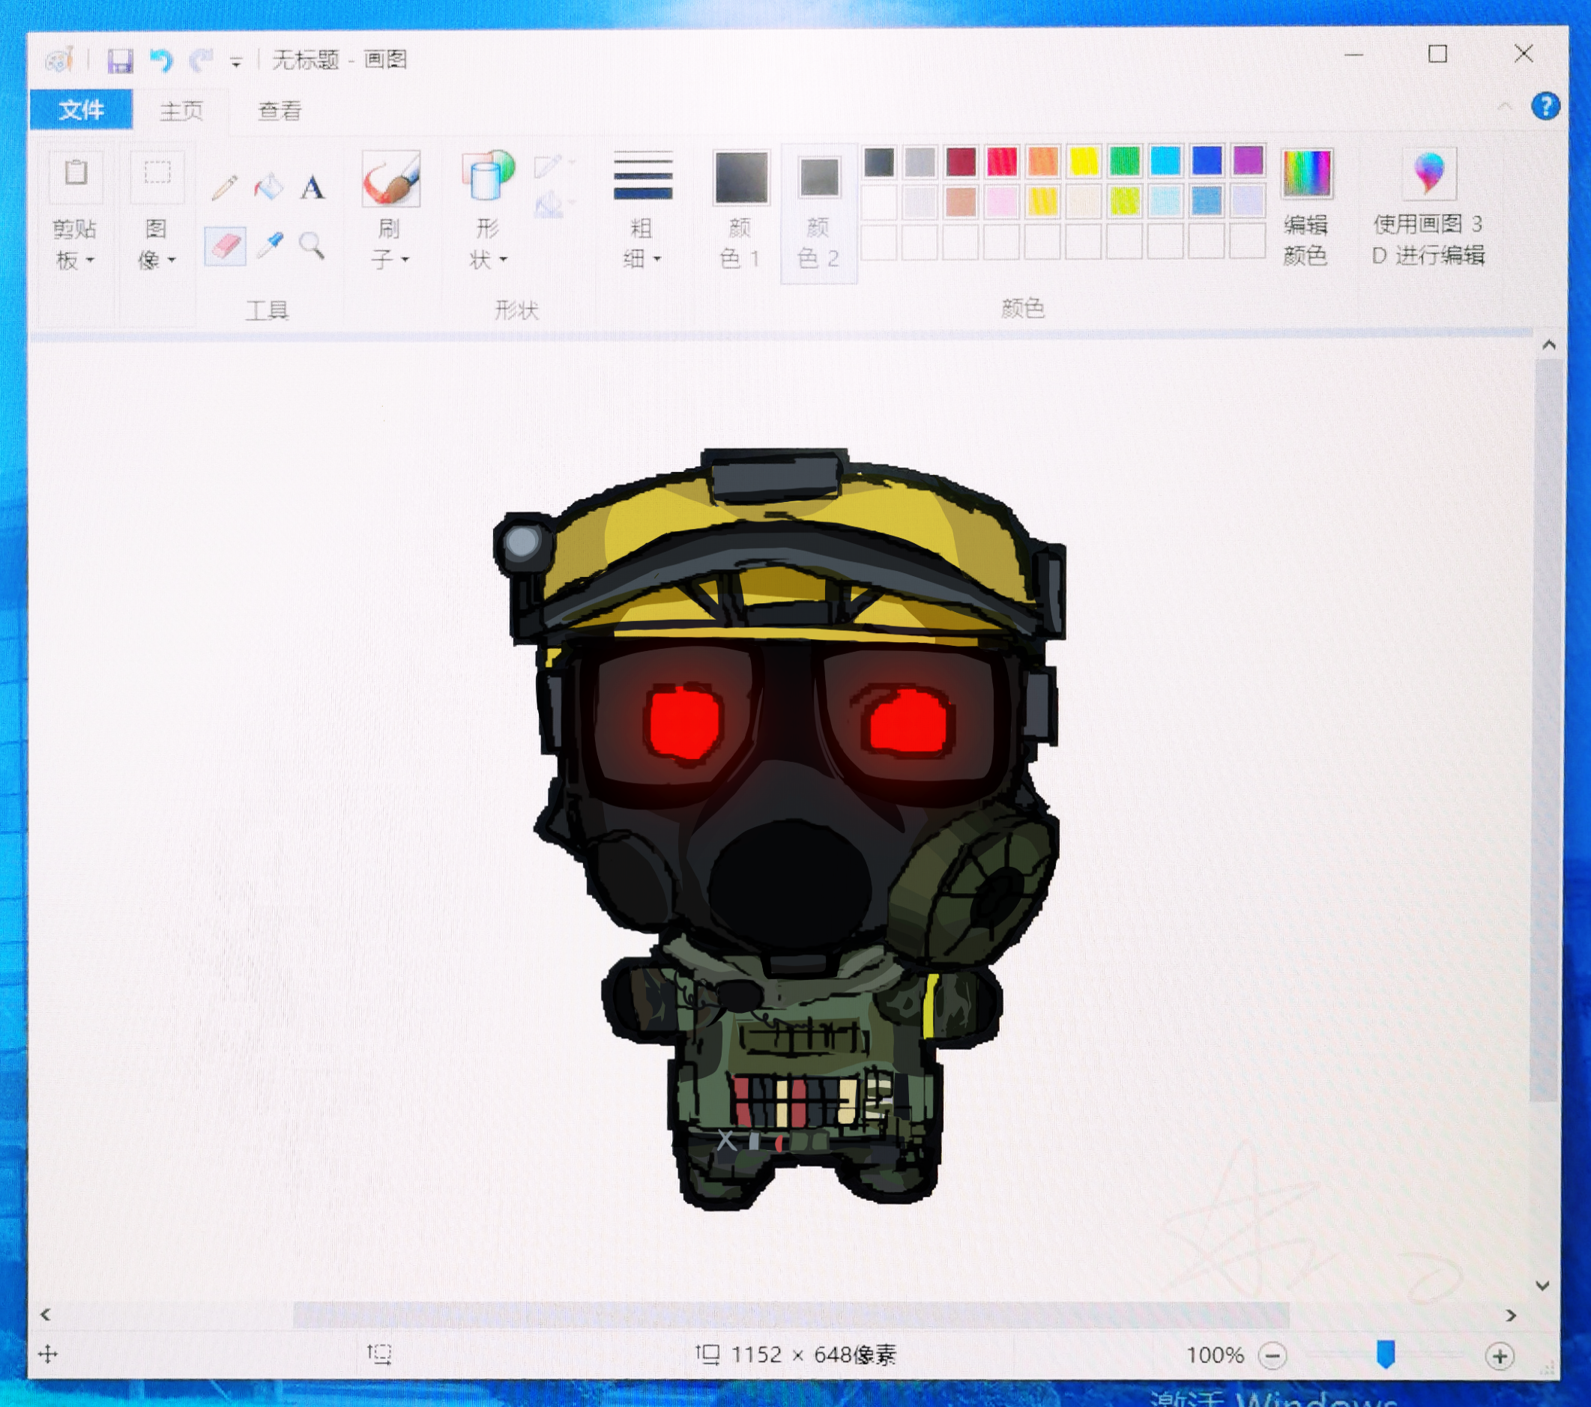The width and height of the screenshot is (1591, 1407).
Task: Click the horizontal scrollbar thumb
Action: tap(791, 1315)
